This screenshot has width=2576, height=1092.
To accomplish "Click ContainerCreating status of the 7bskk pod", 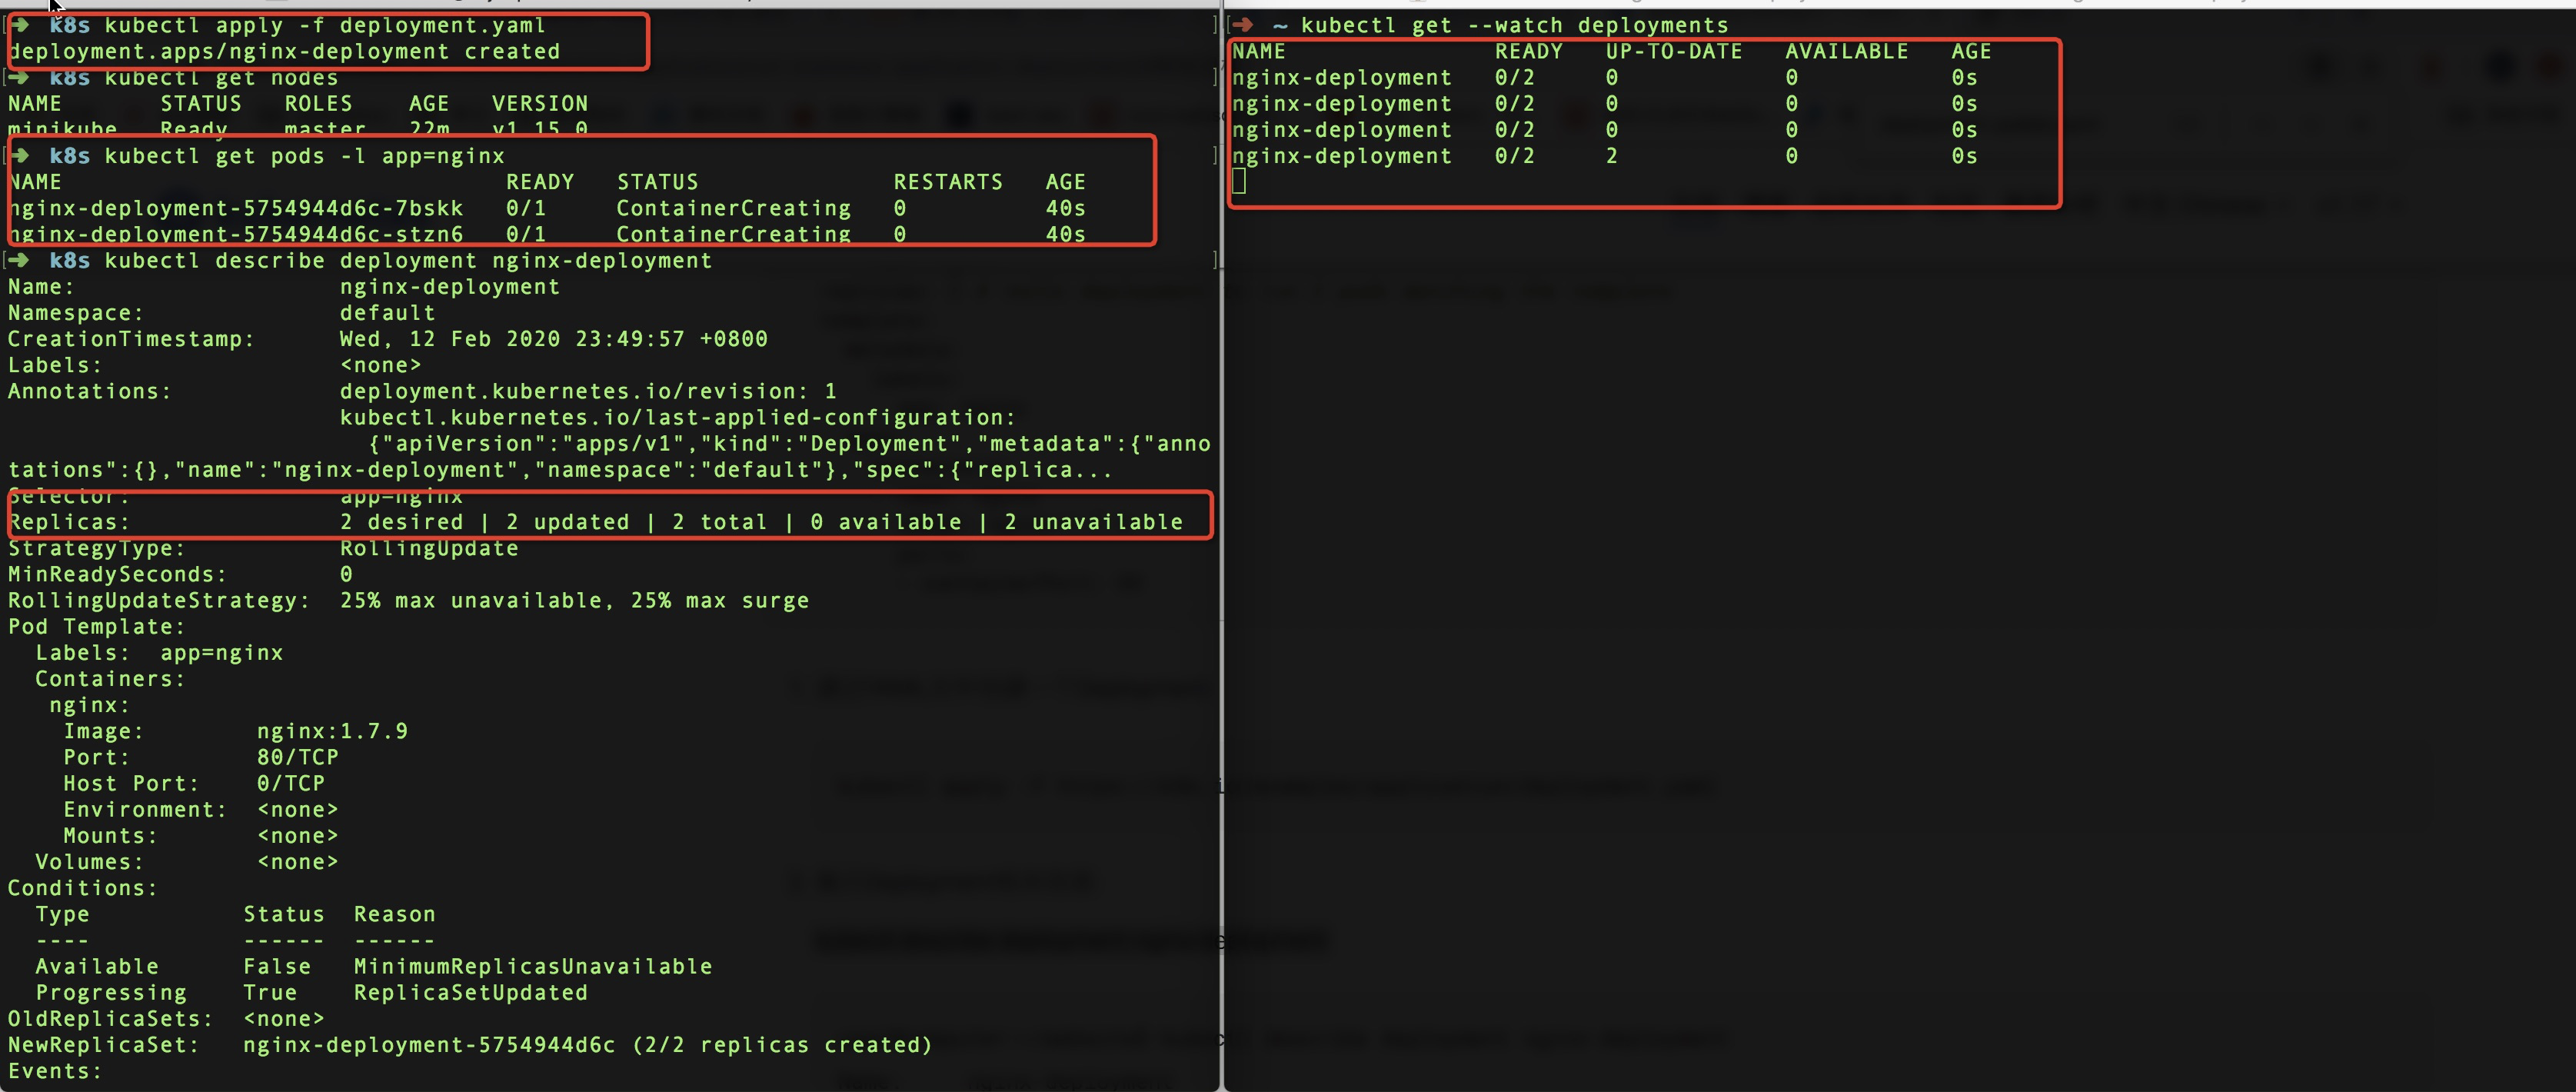I will point(733,208).
